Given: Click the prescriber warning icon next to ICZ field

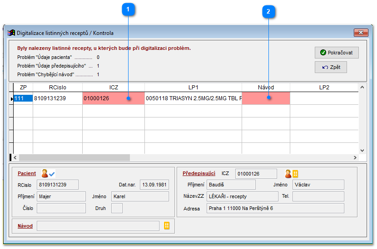Looking at the screenshot, I should [x=291, y=174].
